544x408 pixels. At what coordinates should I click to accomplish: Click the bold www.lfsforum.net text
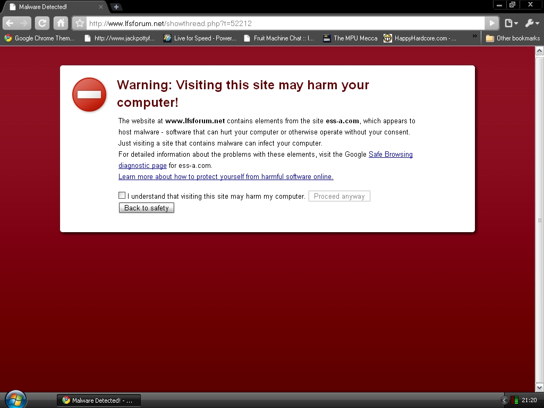pyautogui.click(x=195, y=121)
